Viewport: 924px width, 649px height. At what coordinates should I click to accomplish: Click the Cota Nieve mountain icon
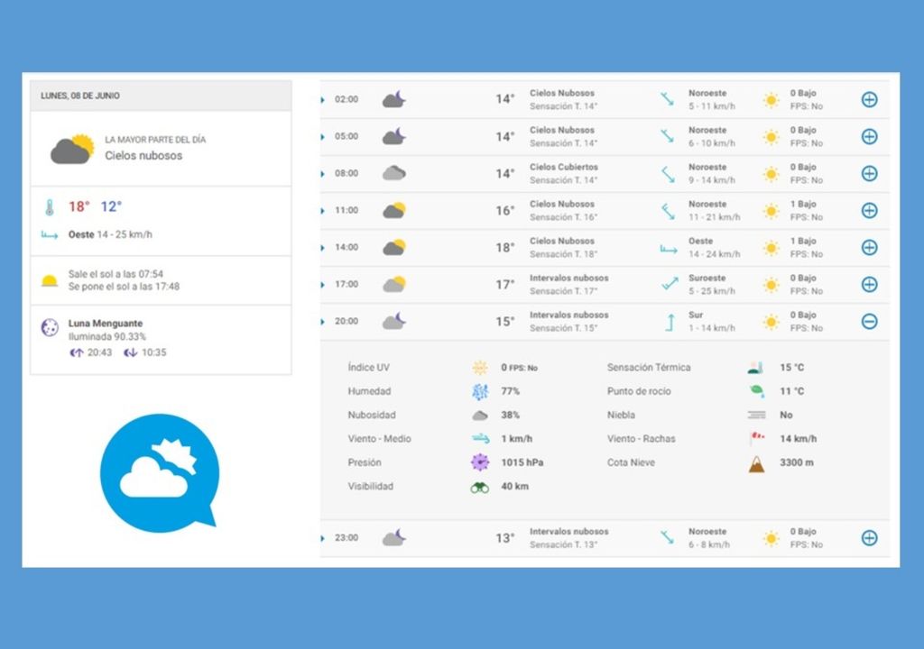(x=756, y=463)
